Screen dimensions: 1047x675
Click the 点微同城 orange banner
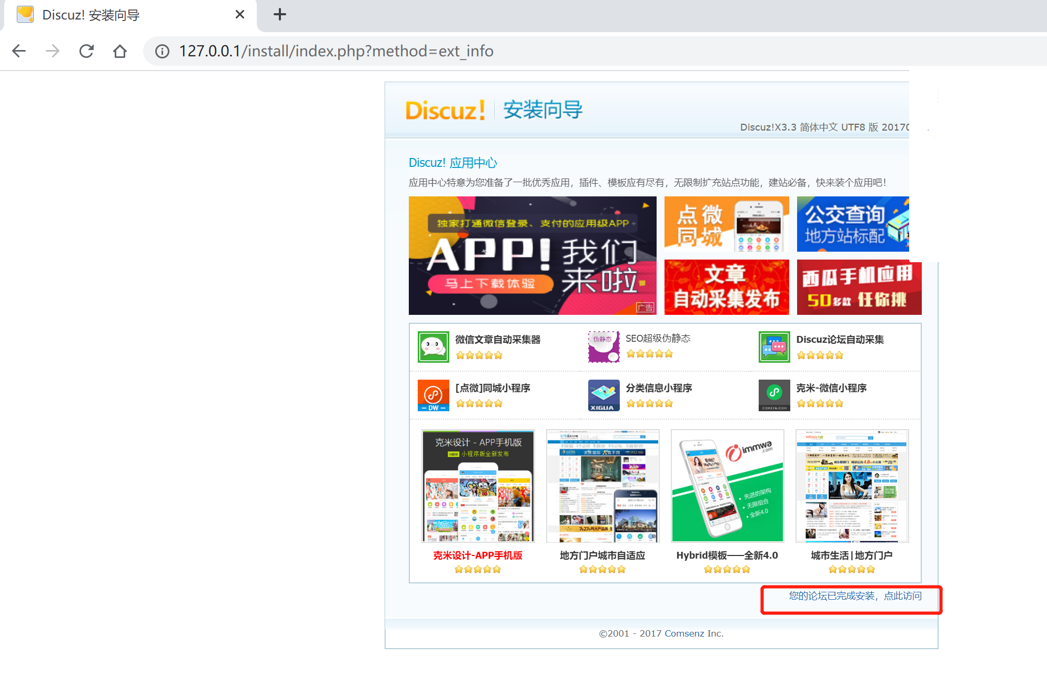(x=726, y=224)
